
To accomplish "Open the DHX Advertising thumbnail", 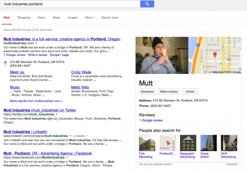I will [229, 143].
